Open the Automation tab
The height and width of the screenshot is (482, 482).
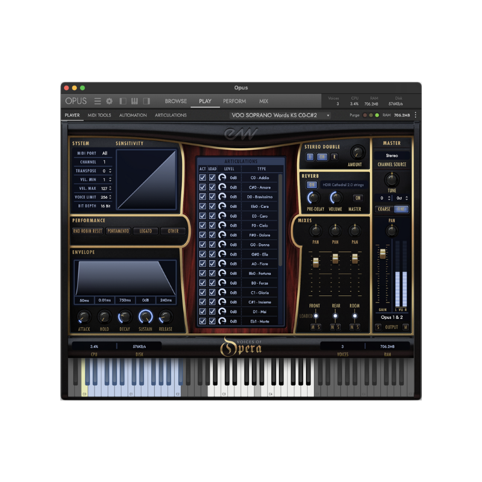[133, 115]
